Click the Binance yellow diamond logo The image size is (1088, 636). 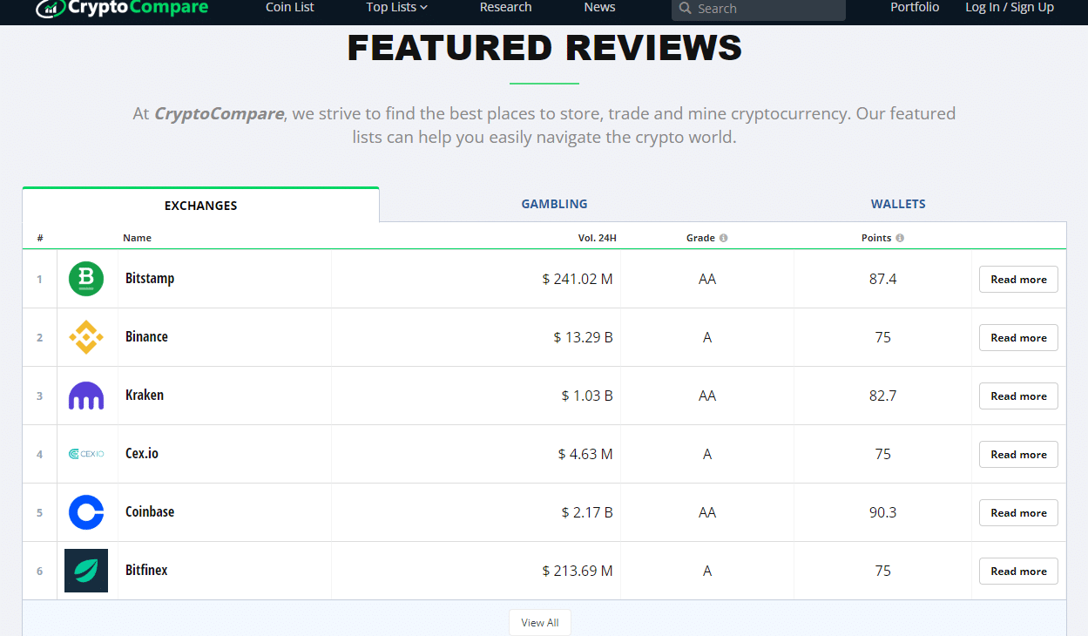tap(86, 337)
